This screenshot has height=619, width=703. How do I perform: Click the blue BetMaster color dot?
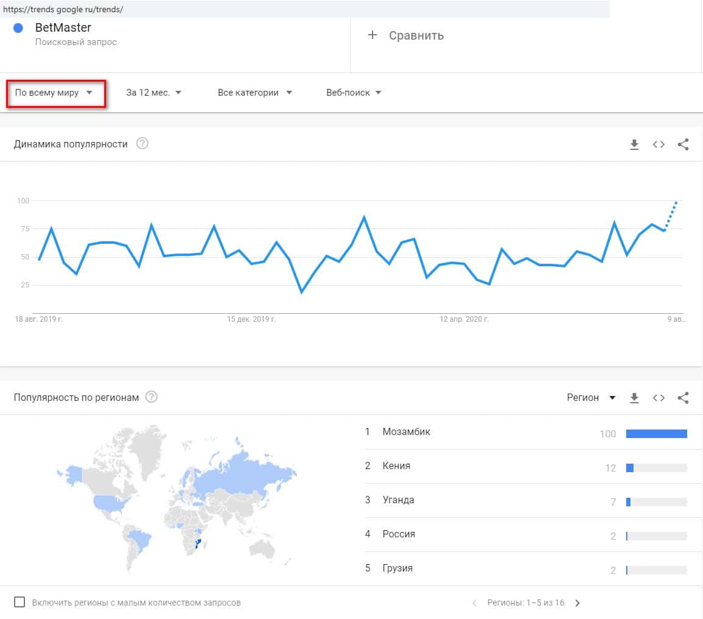18,28
